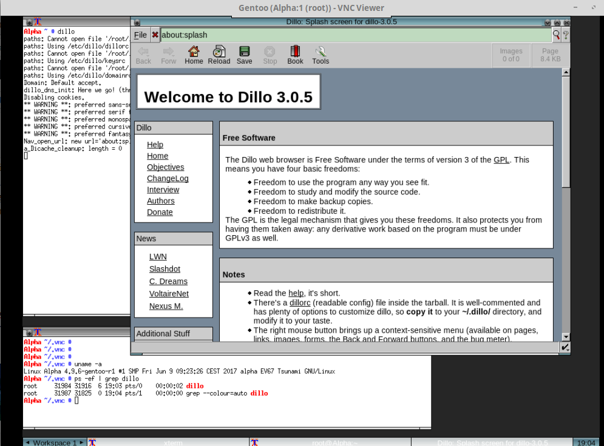Open the Authors link

point(161,201)
